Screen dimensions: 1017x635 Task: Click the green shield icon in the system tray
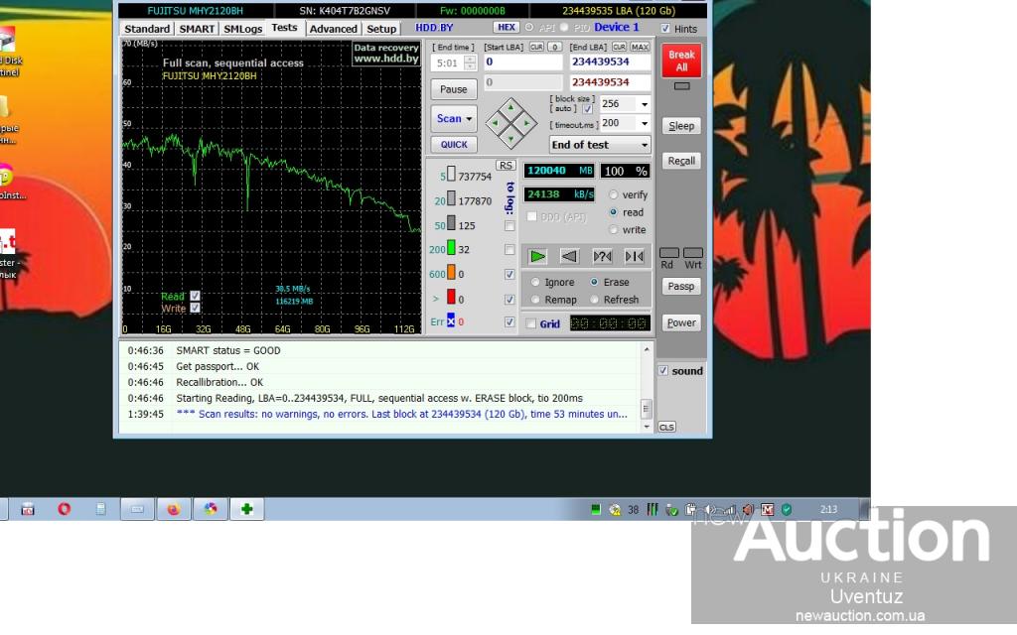pos(787,510)
